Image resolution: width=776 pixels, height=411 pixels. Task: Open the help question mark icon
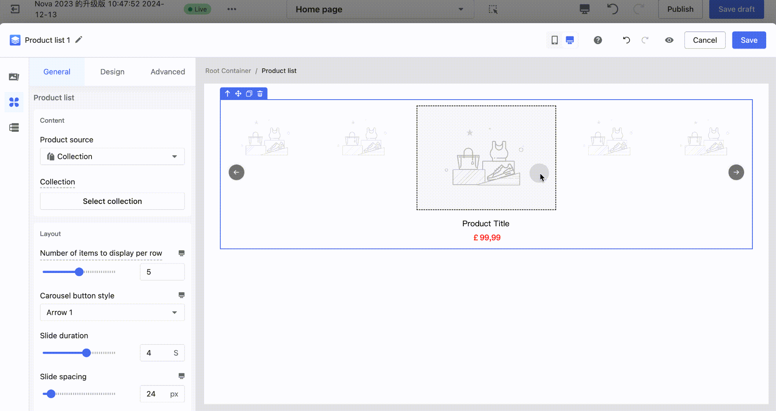598,40
